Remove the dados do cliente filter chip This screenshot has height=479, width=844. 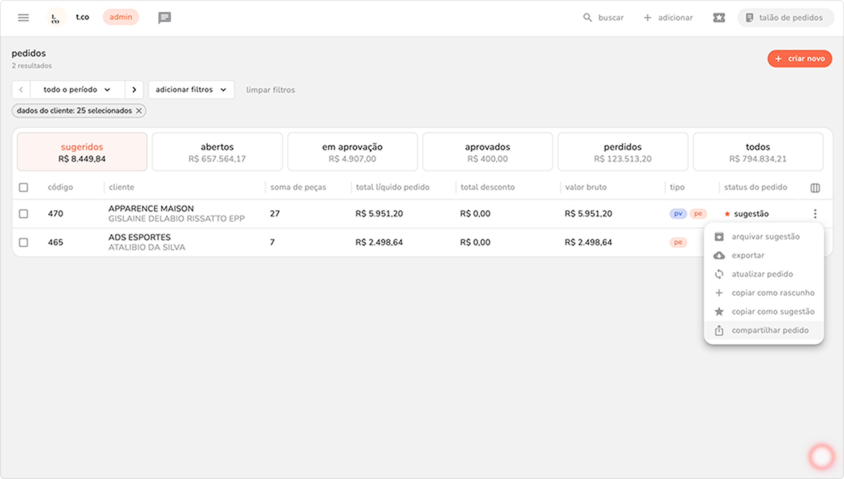pyautogui.click(x=139, y=111)
